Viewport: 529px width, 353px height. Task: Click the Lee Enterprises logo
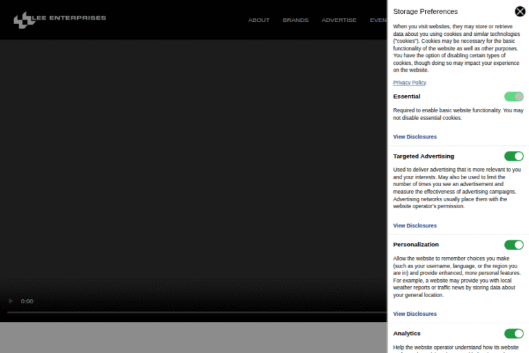[x=59, y=19]
